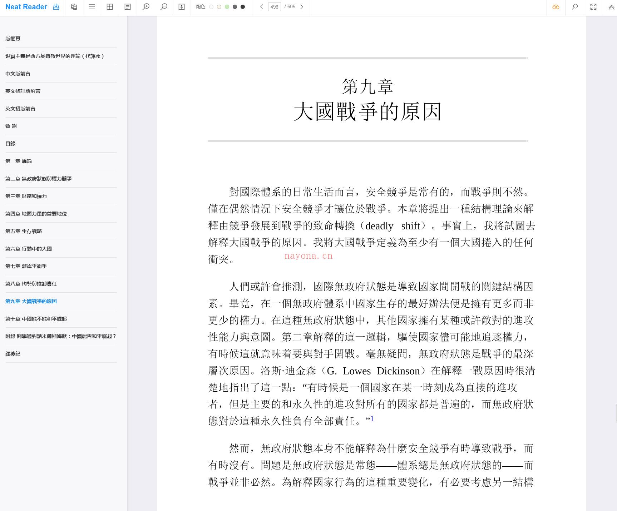The height and width of the screenshot is (511, 617).
Task: Open 致 謝 in contents
Action: [x=11, y=126]
